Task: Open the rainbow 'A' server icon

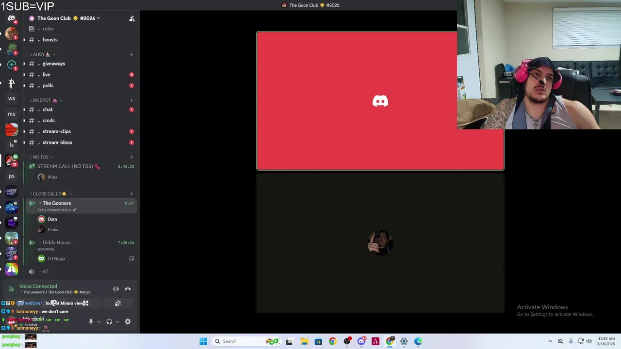Action: (12, 270)
